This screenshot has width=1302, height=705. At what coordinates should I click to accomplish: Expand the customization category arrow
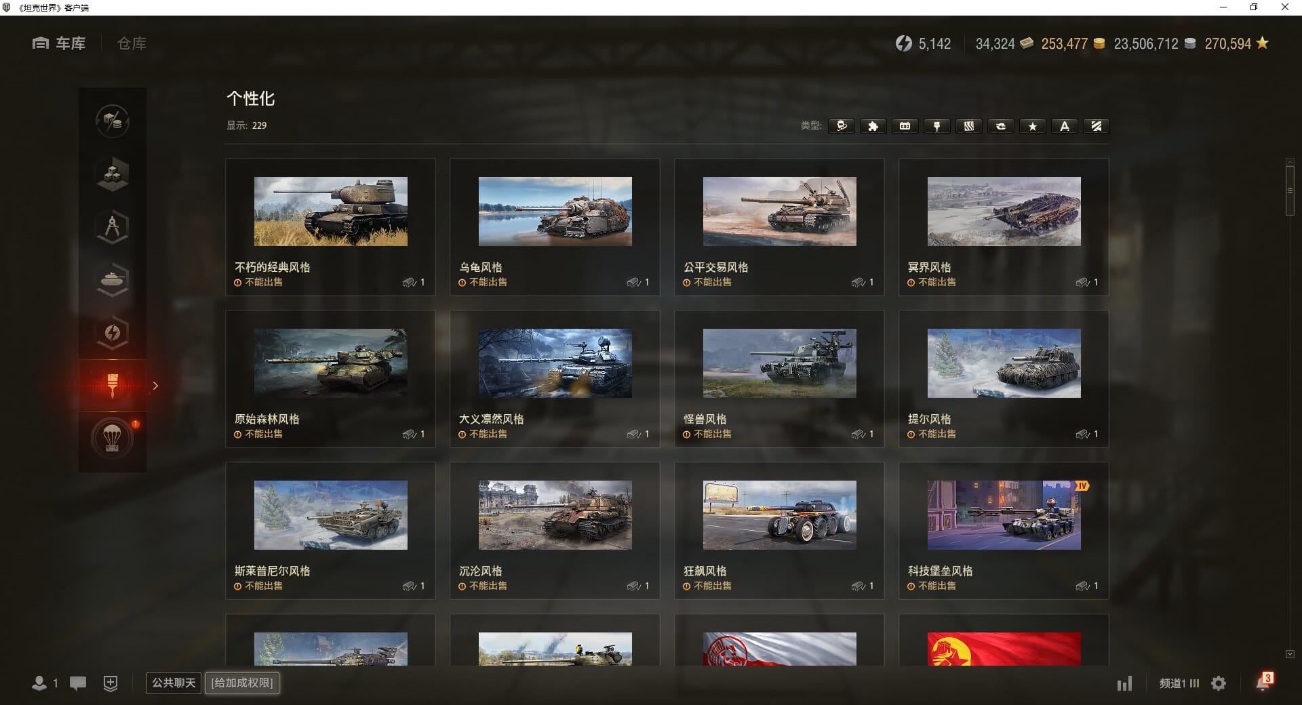pos(155,386)
